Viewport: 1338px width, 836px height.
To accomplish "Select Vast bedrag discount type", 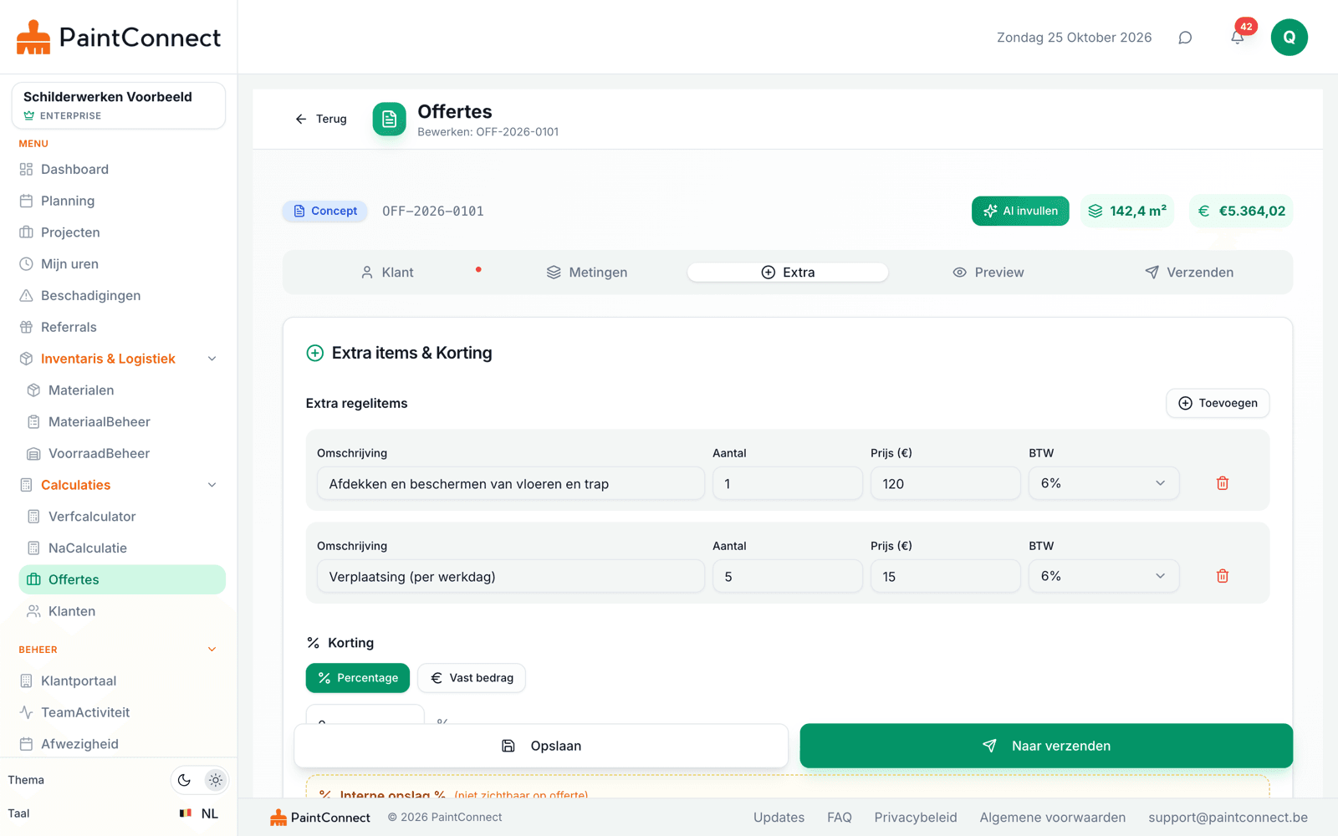I will (x=472, y=678).
